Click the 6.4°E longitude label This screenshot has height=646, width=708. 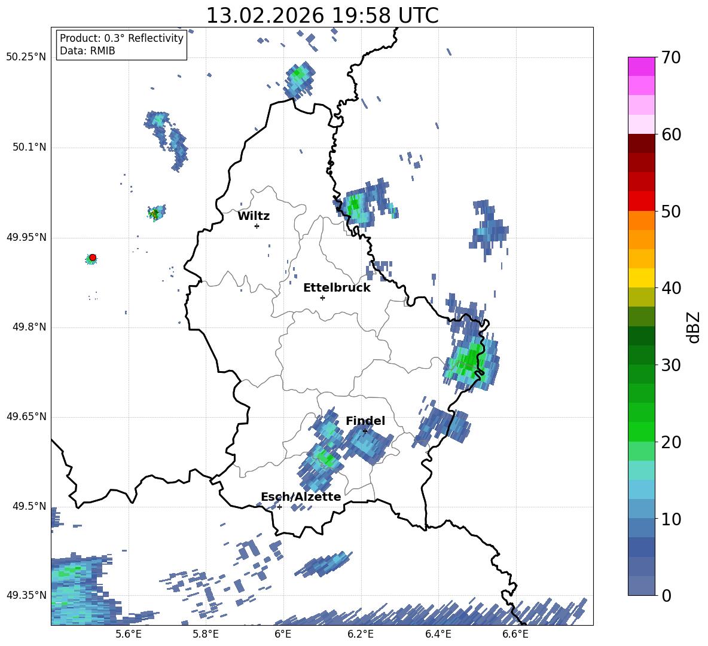click(x=438, y=634)
